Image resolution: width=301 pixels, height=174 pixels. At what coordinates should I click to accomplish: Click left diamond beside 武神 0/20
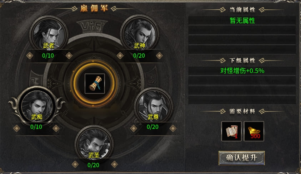tap(120, 55)
